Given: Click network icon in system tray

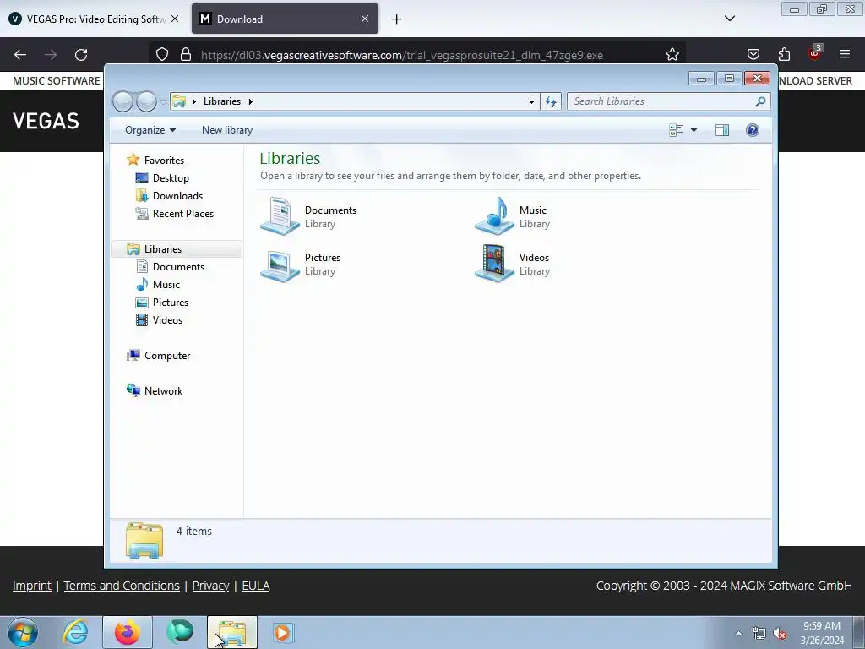Looking at the screenshot, I should pyautogui.click(x=759, y=634).
